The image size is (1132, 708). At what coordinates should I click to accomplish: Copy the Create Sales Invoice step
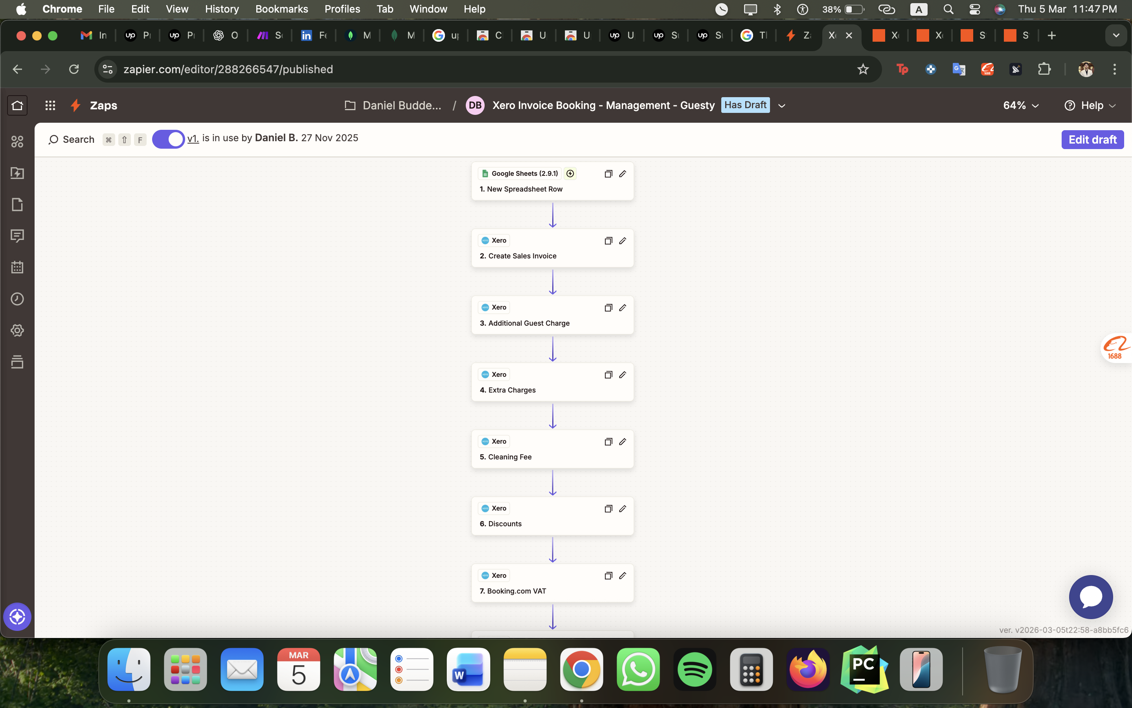coord(608,240)
